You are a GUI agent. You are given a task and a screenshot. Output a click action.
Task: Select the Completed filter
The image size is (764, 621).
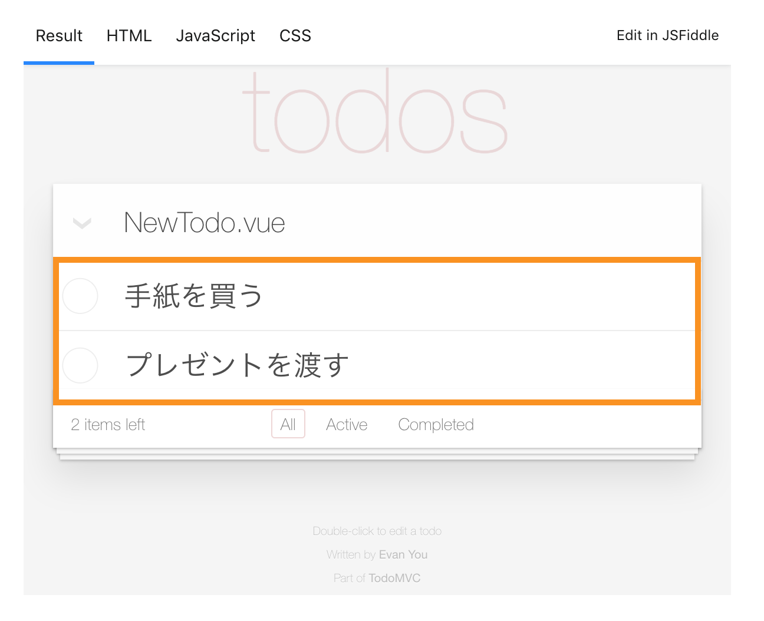[436, 424]
